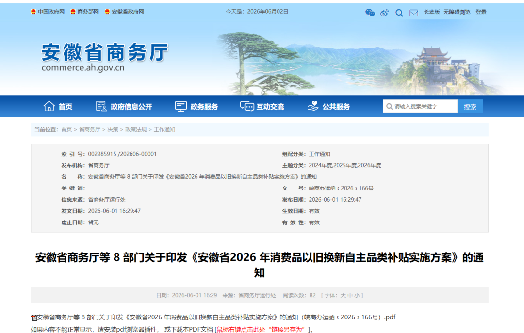Click 发布机构 value 省商务厅
Image resolution: width=524 pixels, height=333 pixels.
[x=98, y=165]
